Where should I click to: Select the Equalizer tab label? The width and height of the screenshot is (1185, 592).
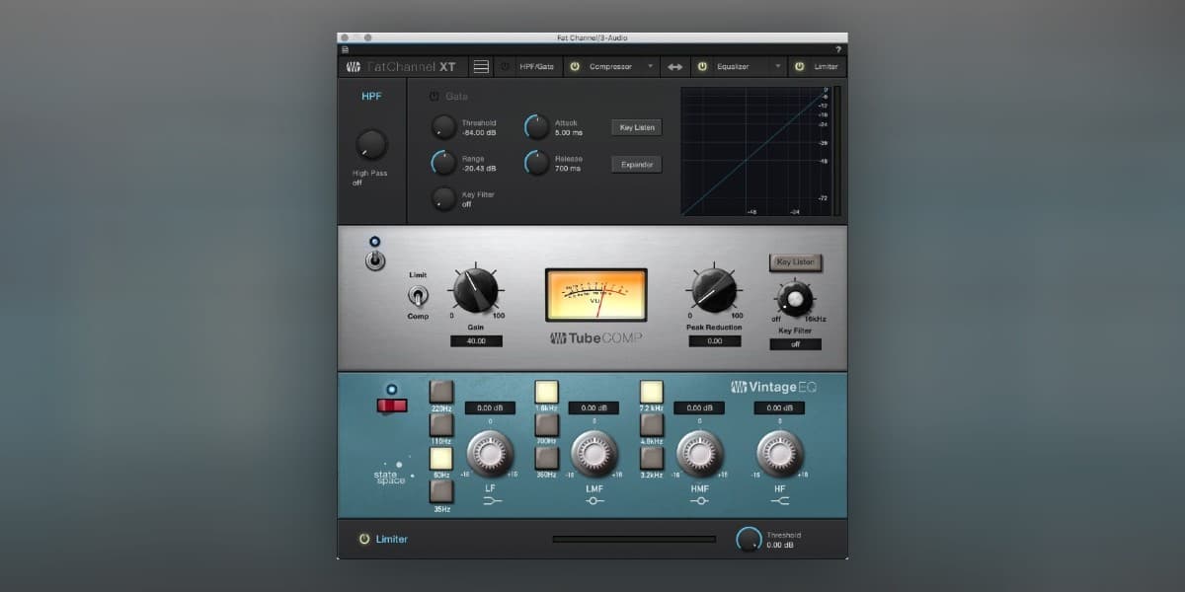click(x=733, y=67)
